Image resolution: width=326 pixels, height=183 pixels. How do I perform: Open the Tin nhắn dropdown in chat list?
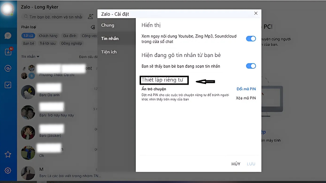[30, 57]
